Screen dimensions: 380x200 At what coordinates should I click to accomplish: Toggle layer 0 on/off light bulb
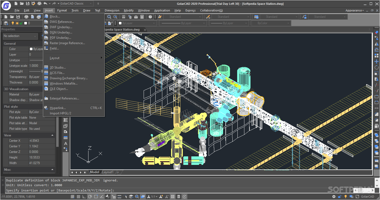coord(13,23)
